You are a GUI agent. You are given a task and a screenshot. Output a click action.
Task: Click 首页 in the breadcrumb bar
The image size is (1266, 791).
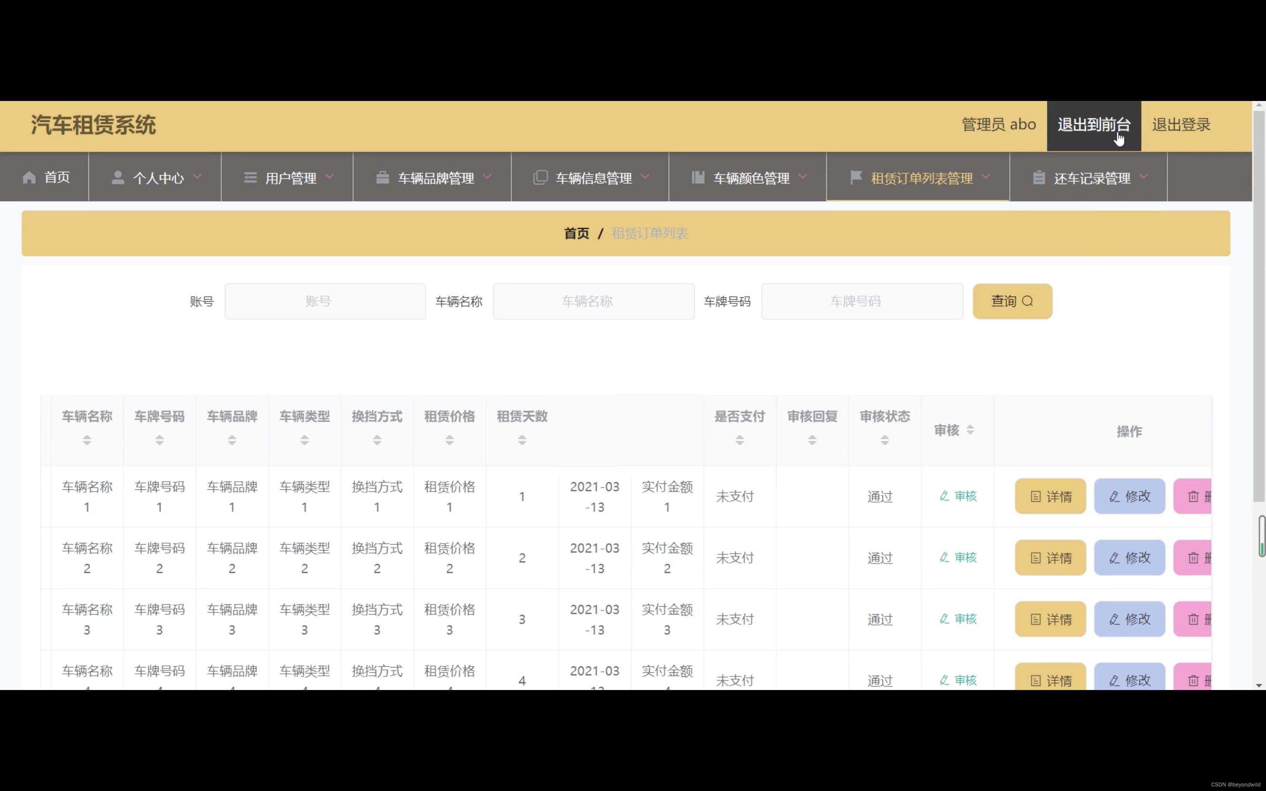coord(576,233)
